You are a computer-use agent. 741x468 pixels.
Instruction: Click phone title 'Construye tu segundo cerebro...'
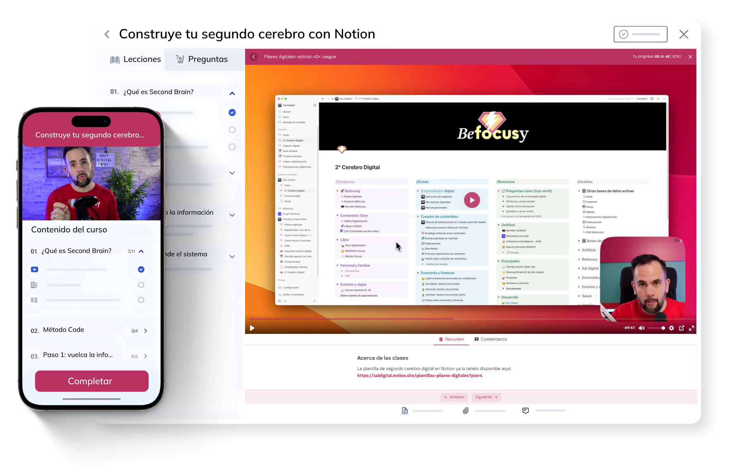pyautogui.click(x=90, y=135)
